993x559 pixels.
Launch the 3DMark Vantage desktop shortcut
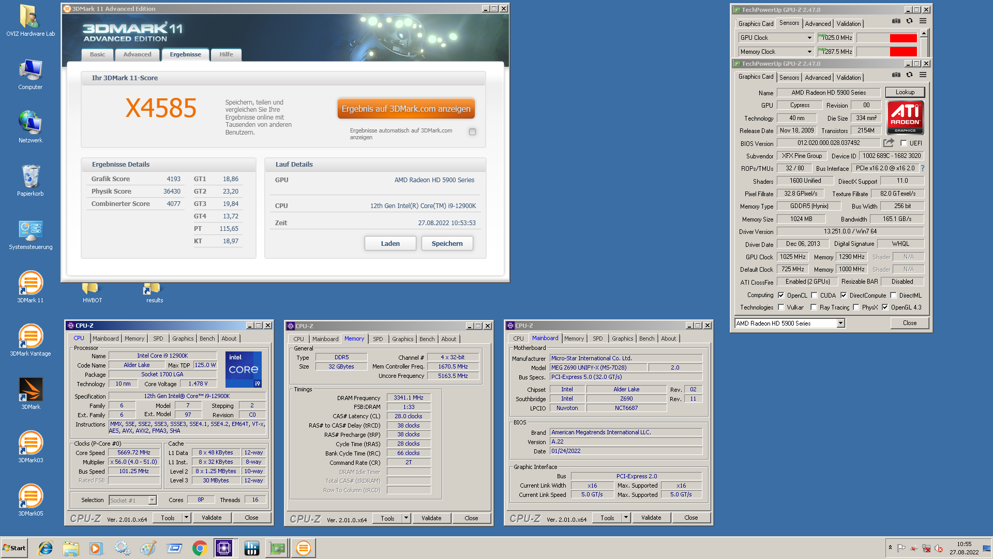(31, 341)
